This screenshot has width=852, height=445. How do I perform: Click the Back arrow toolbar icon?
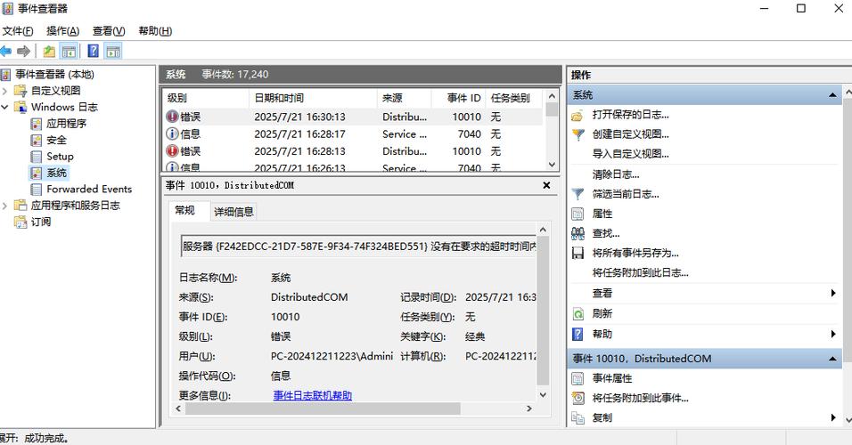5,51
